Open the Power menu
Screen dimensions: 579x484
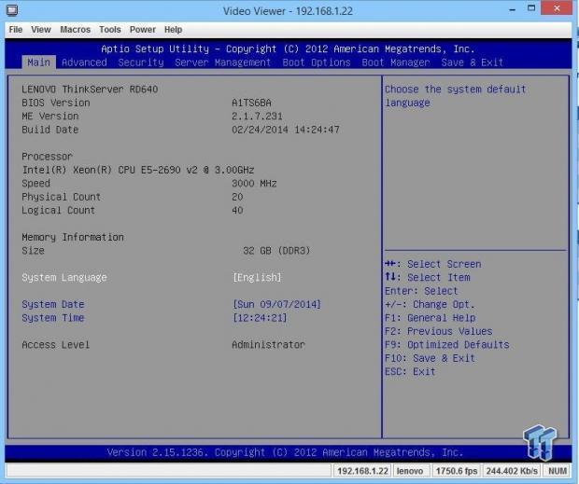(x=143, y=30)
